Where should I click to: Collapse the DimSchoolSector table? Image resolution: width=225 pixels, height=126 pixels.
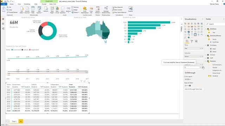coord(206,36)
